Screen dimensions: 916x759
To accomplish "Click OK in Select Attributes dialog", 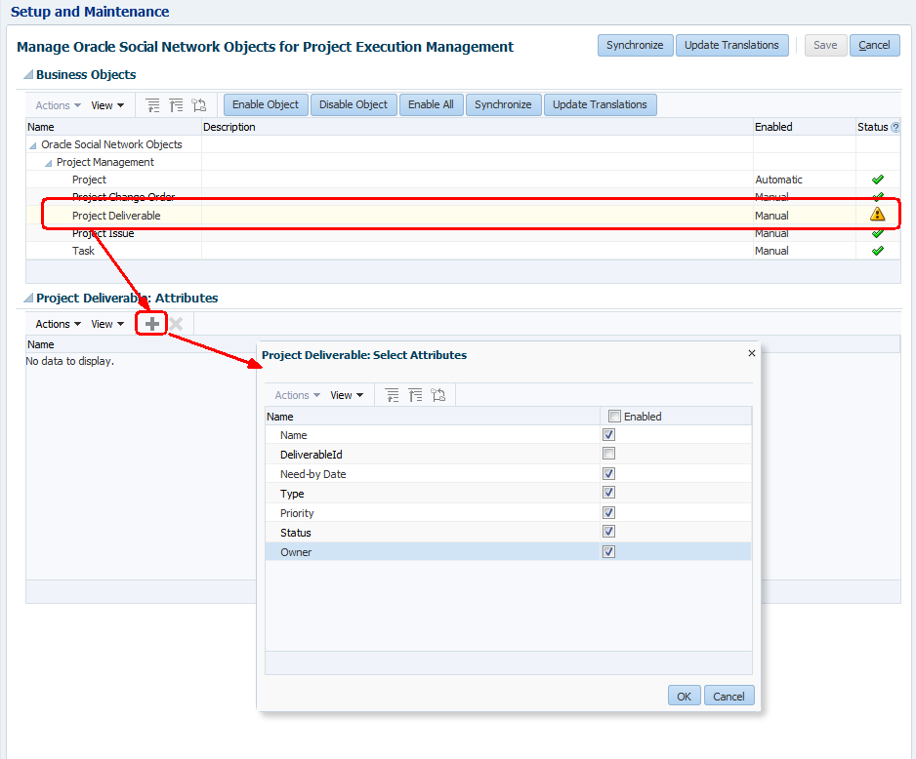I will point(685,696).
